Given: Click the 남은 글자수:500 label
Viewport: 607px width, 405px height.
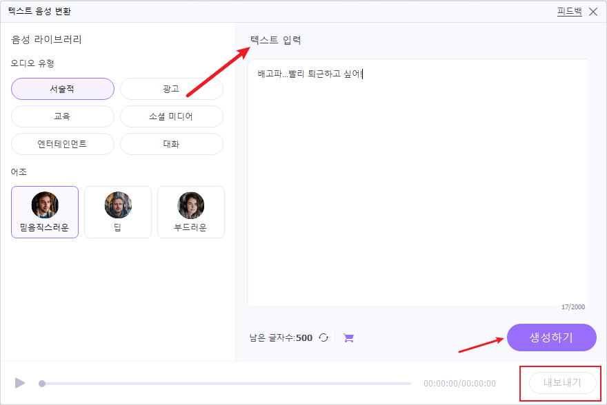Looking at the screenshot, I should pos(281,337).
